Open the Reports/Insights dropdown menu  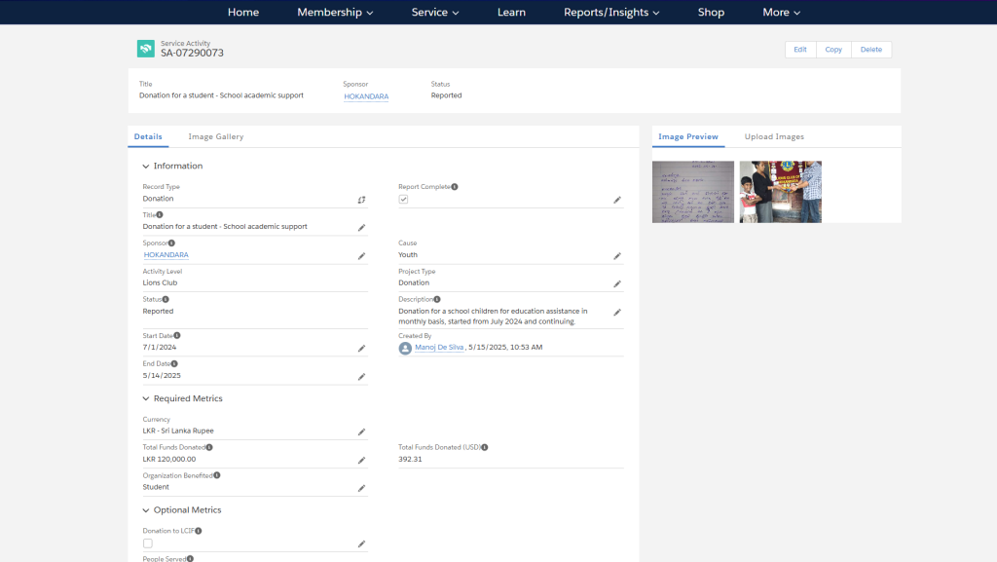click(611, 12)
